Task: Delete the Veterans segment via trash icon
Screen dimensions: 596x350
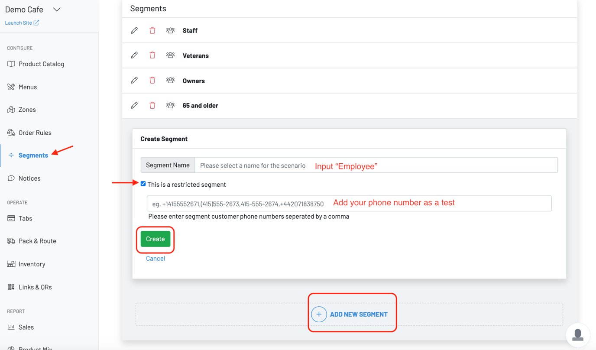Action: (x=152, y=55)
